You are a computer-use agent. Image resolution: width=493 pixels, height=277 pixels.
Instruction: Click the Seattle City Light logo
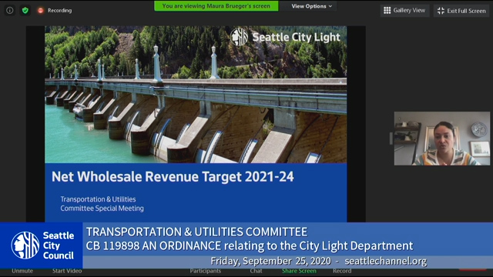(x=285, y=37)
